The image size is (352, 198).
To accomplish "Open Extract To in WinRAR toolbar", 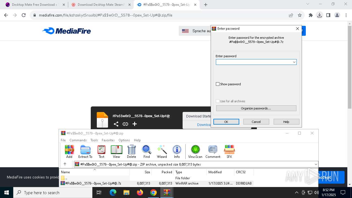I will pos(85,152).
